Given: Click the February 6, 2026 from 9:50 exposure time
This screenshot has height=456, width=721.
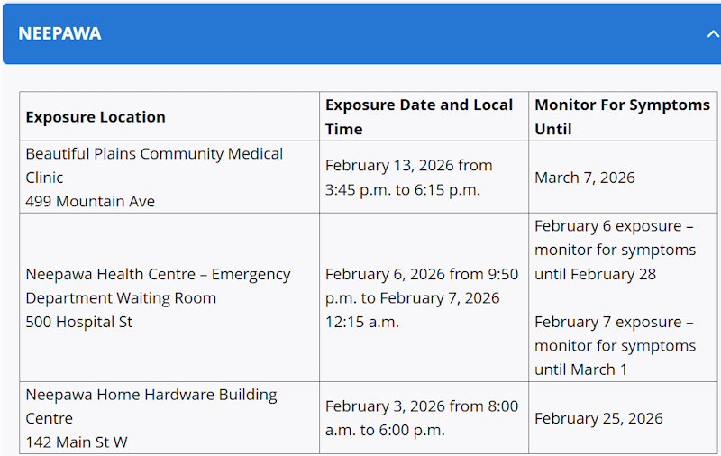Looking at the screenshot, I should pos(421,274).
